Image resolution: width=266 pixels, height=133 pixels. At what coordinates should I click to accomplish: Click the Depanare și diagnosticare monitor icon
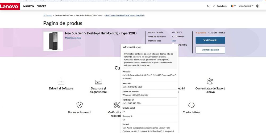98,82
